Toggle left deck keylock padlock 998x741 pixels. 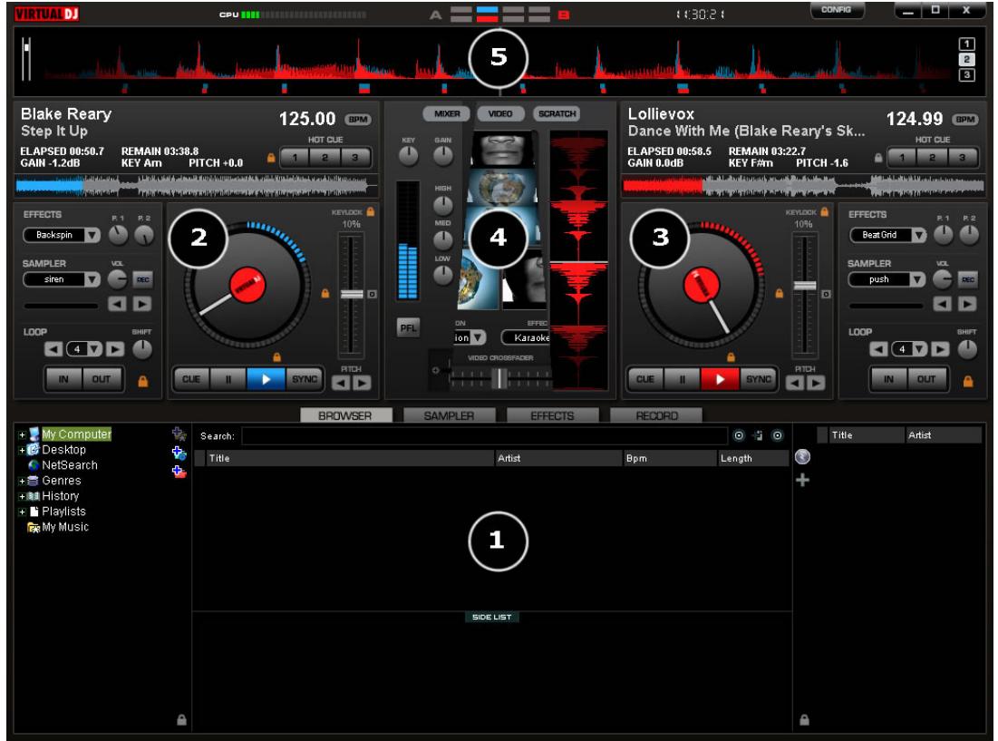tap(371, 211)
